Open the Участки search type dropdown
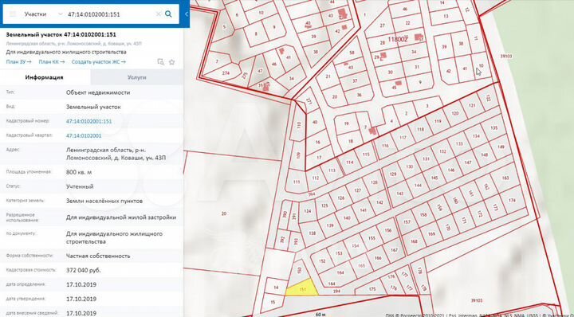This screenshot has width=574, height=317. (x=44, y=14)
